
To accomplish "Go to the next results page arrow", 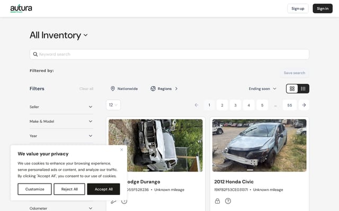I will click(304, 105).
